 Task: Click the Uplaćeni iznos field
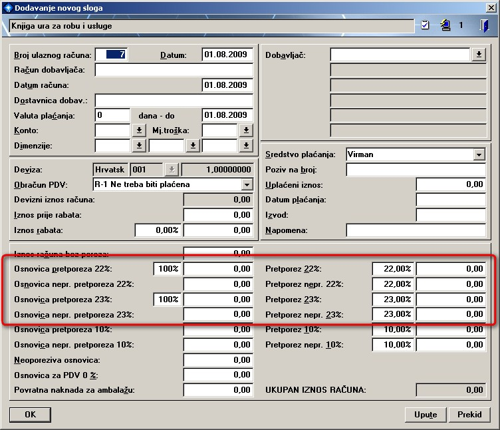[x=451, y=185]
